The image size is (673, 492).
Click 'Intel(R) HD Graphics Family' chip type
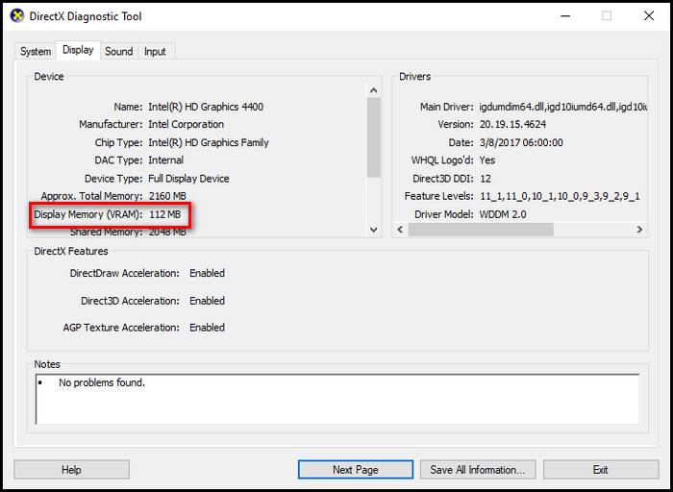pyautogui.click(x=209, y=142)
